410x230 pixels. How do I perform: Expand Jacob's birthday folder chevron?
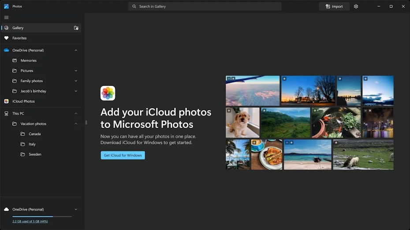[x=76, y=91]
